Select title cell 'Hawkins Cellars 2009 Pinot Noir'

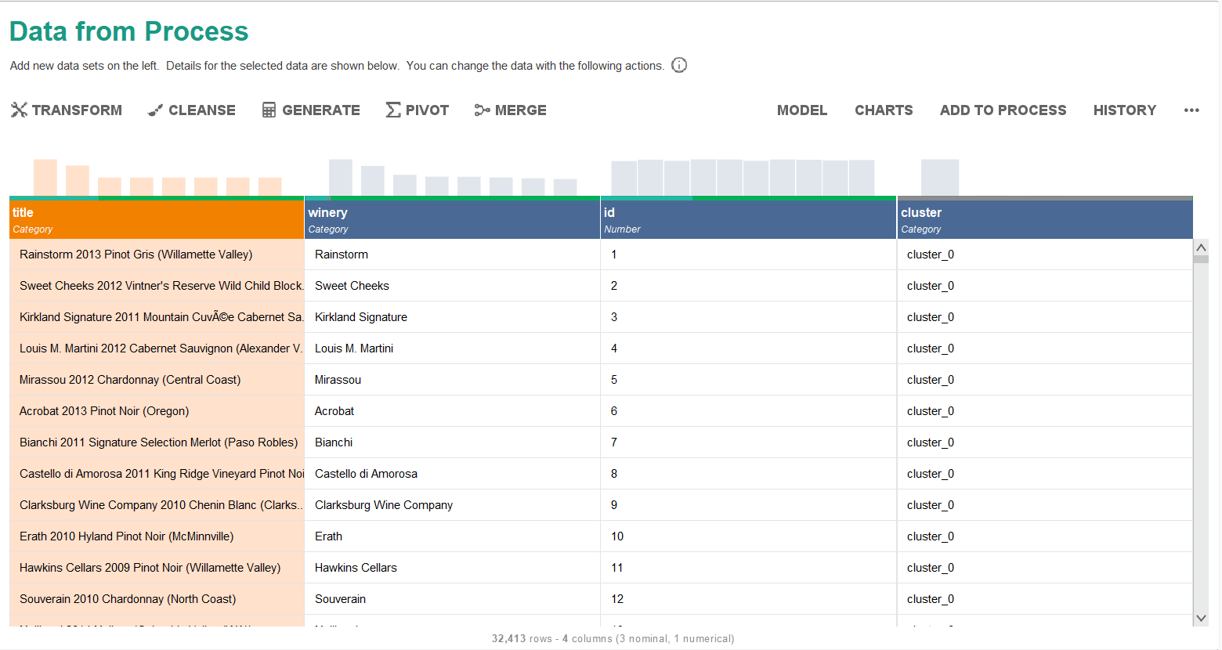157,568
